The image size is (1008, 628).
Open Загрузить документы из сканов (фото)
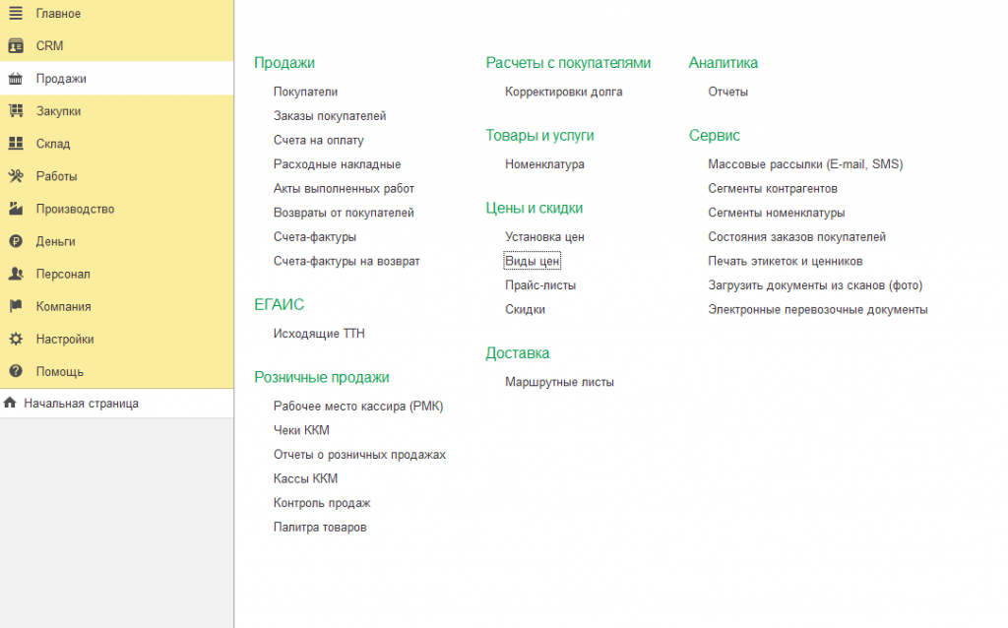point(815,285)
